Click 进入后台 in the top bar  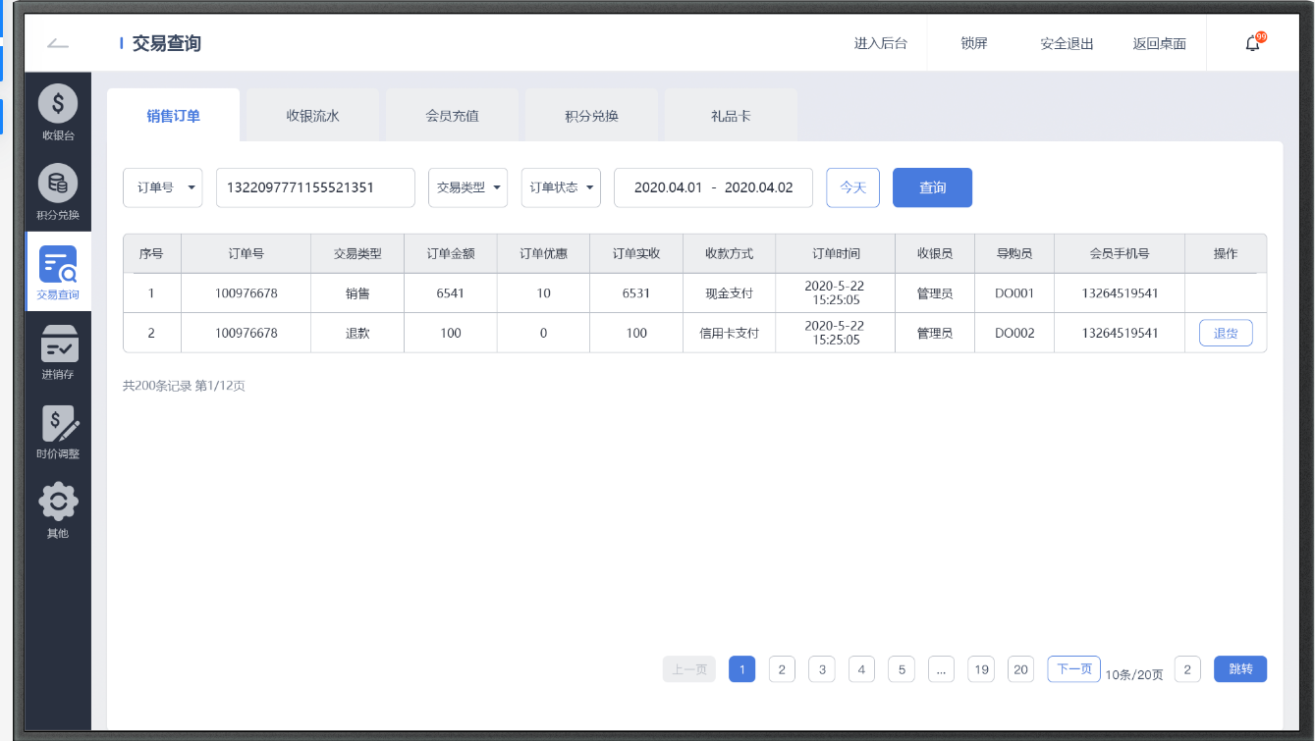[x=880, y=43]
